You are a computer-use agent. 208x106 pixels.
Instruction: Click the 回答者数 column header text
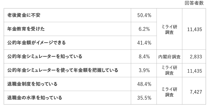(194, 3)
